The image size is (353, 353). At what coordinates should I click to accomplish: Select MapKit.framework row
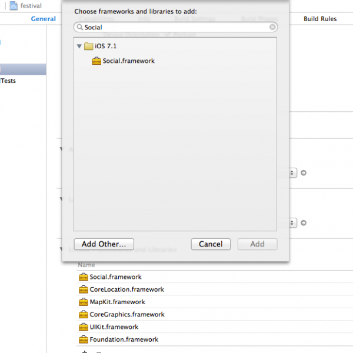(215, 302)
